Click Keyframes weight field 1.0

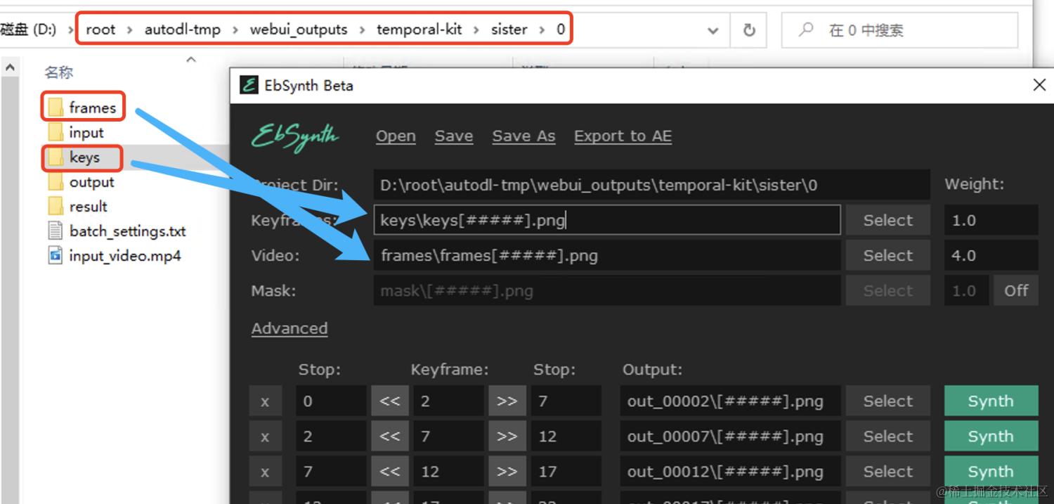pyautogui.click(x=991, y=220)
